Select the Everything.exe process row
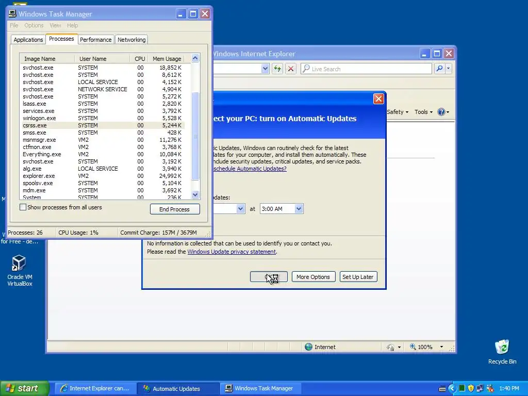The width and height of the screenshot is (528, 396). [x=103, y=154]
